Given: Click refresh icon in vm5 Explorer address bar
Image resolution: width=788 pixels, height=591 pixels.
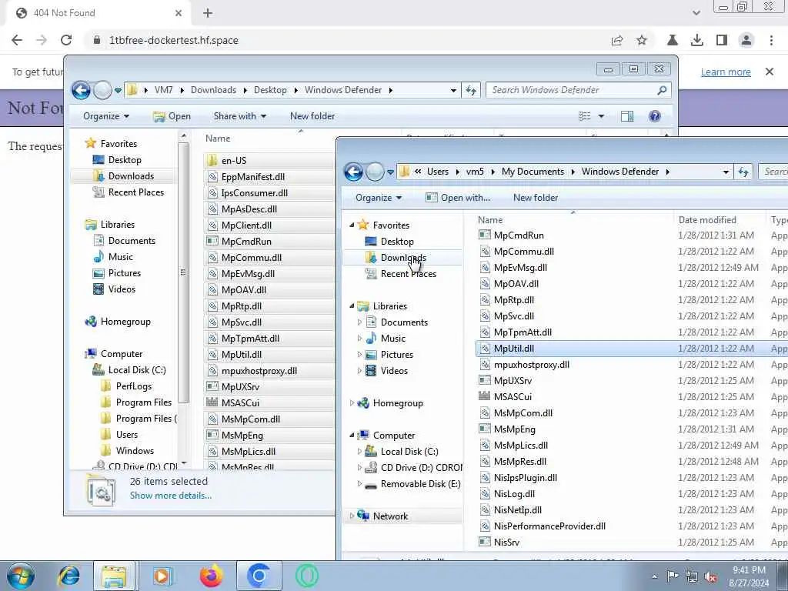Looking at the screenshot, I should point(743,172).
